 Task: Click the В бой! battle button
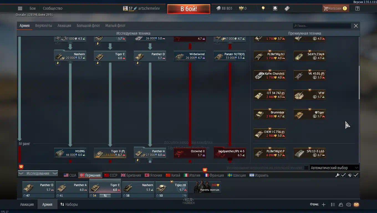[188, 9]
